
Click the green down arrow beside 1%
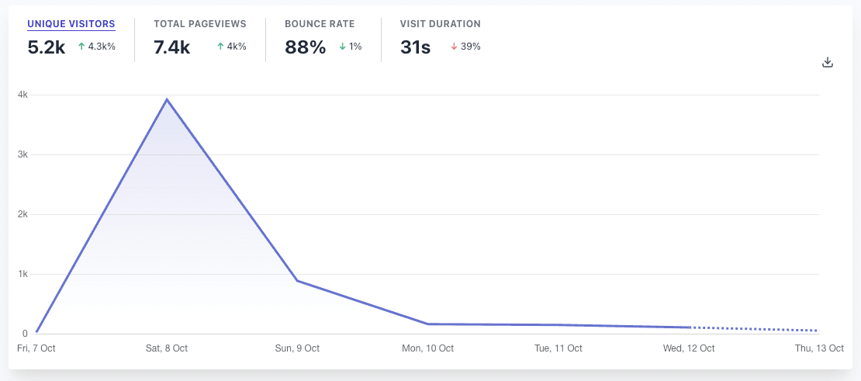pos(343,47)
